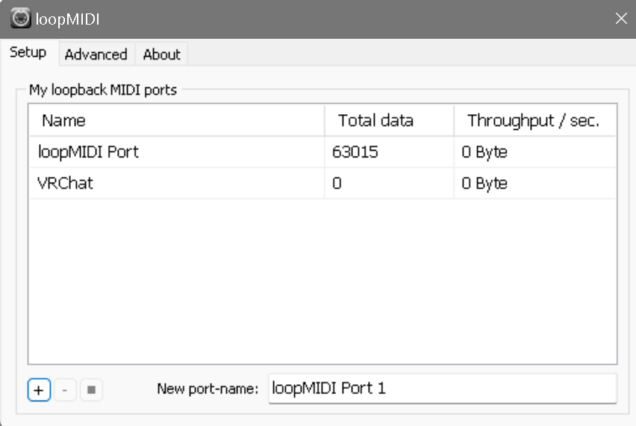The image size is (636, 426).
Task: Close the loopMIDI window
Action: [x=620, y=19]
